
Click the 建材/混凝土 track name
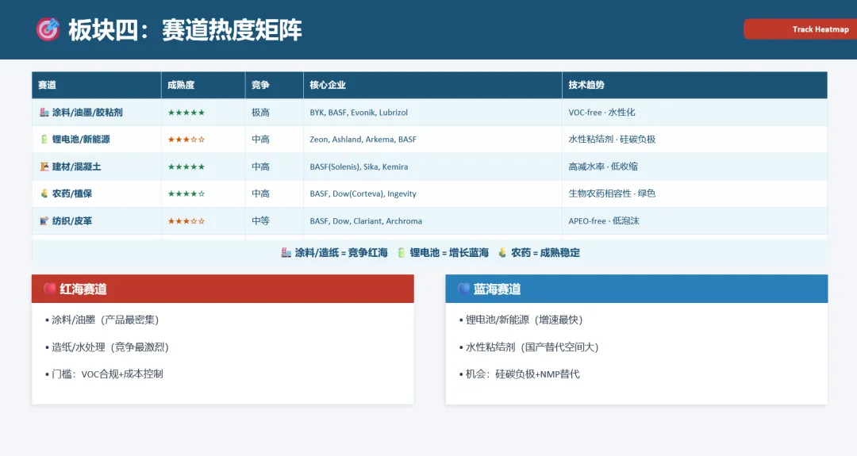point(76,167)
